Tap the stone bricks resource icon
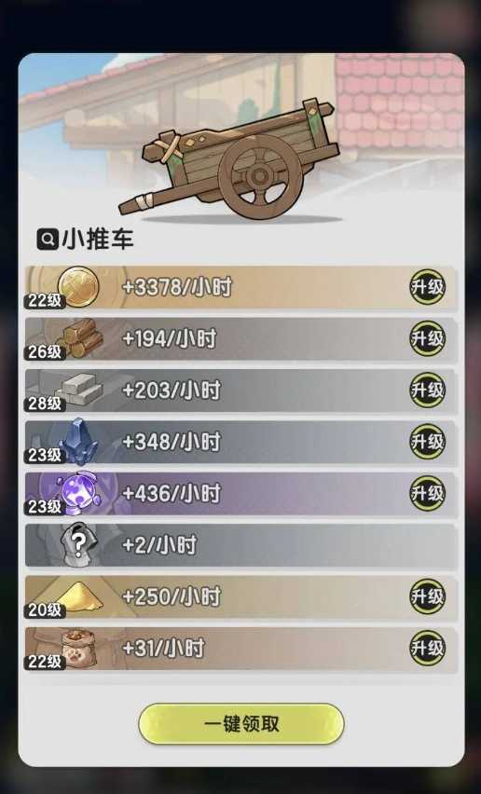The height and width of the screenshot is (794, 481). point(80,390)
